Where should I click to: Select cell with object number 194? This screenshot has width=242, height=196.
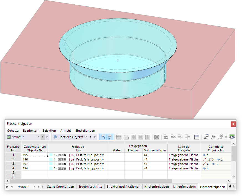pos(35,168)
